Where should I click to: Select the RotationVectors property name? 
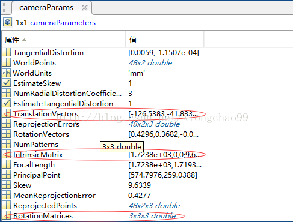click(x=41, y=134)
